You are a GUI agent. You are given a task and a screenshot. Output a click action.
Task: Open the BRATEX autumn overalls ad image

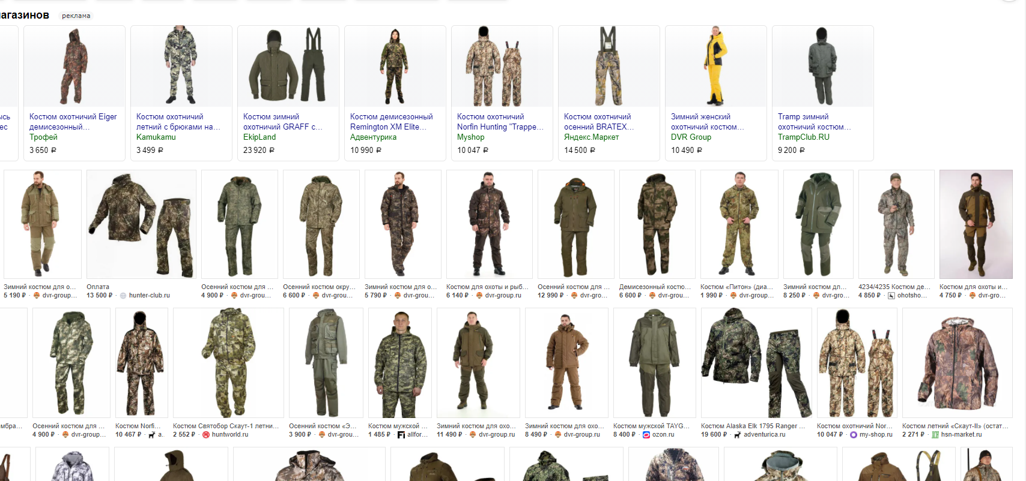click(609, 66)
